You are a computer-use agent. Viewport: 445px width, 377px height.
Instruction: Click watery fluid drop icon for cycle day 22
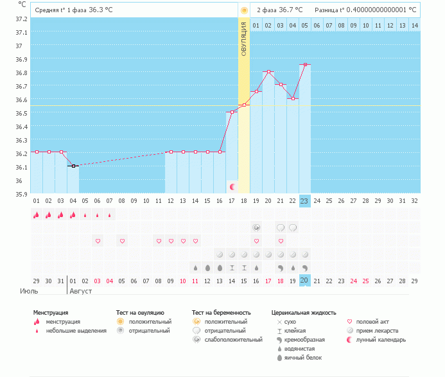click(x=293, y=268)
